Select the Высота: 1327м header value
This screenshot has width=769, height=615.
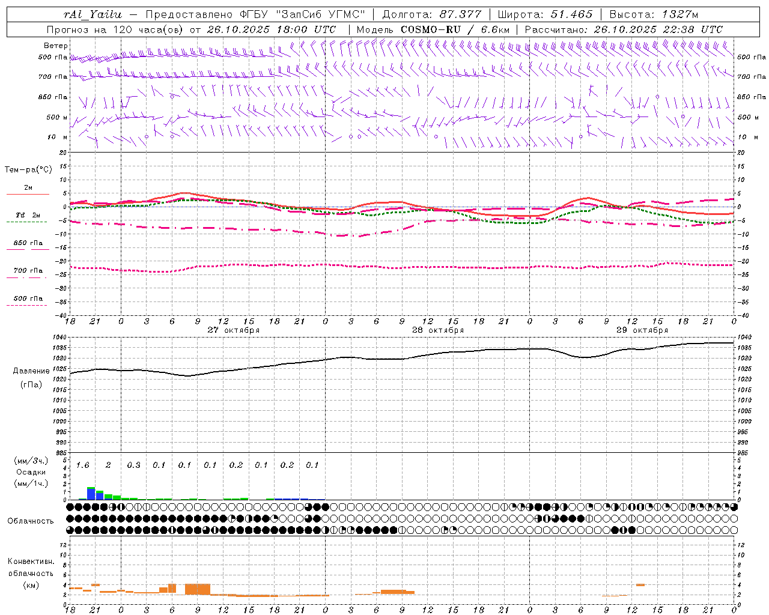654,14
